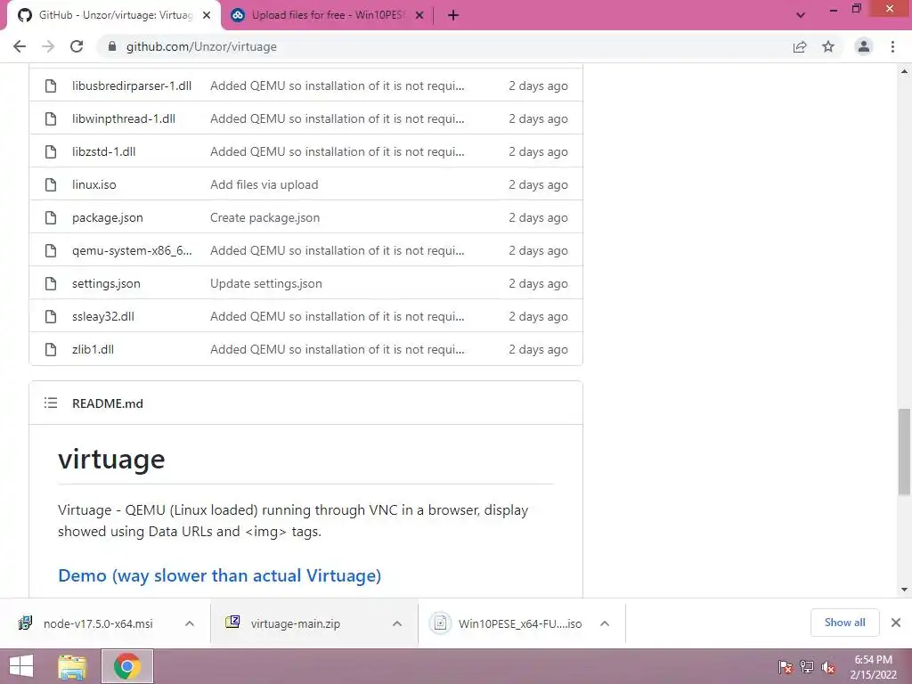Open the linux.iso file
This screenshot has width=912, height=684.
(94, 184)
